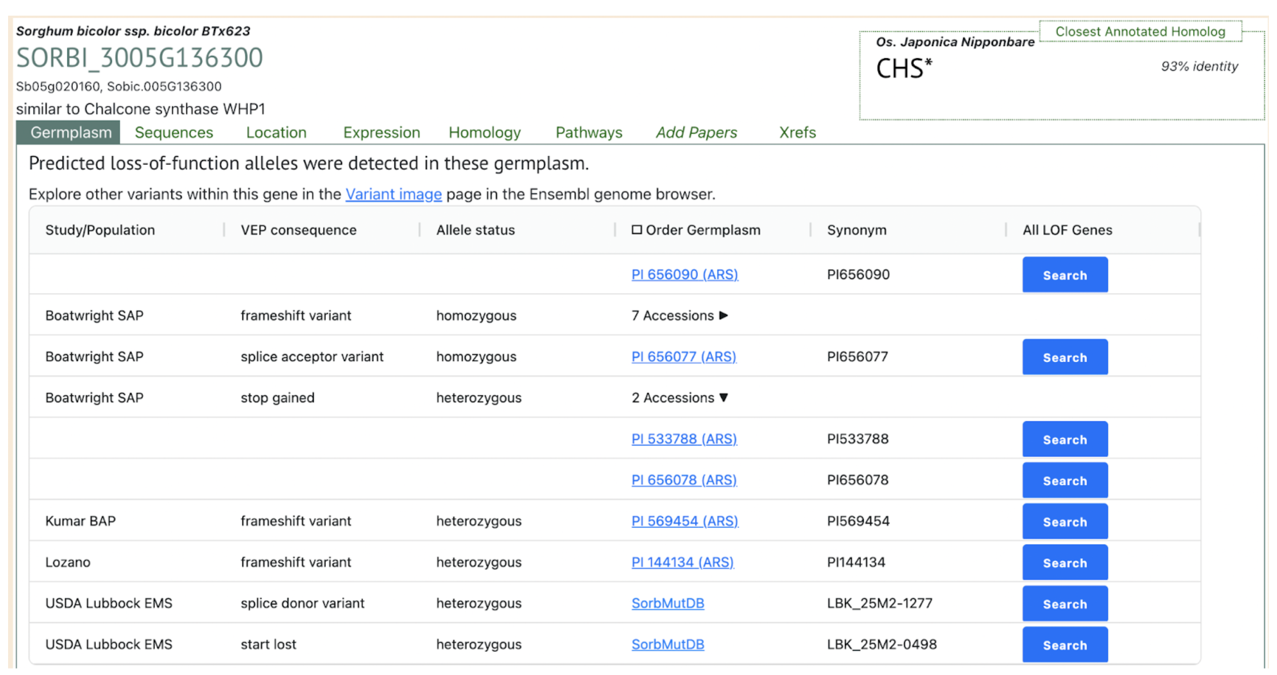The height and width of the screenshot is (675, 1277).
Task: Open the Sequences tab
Action: click(x=174, y=132)
